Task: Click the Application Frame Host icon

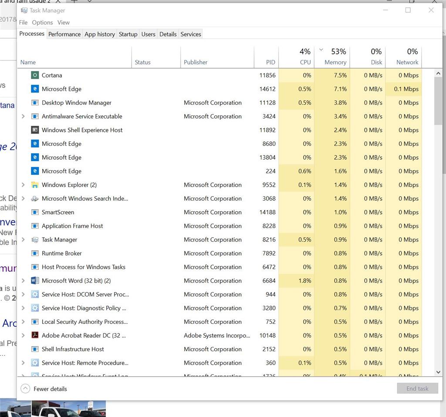Action: click(x=35, y=226)
